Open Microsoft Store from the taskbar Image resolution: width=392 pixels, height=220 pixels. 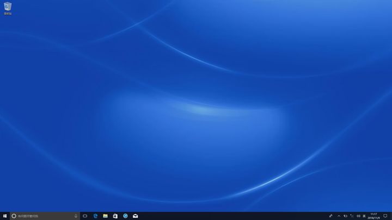coord(115,216)
